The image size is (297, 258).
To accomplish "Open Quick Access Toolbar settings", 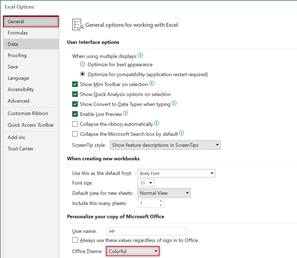I will click(x=31, y=125).
